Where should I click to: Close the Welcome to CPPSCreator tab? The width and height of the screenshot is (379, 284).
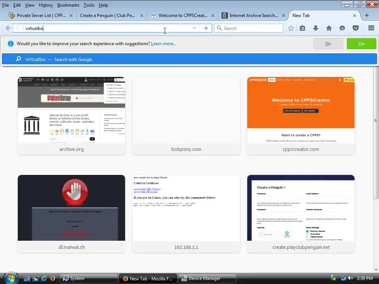213,16
